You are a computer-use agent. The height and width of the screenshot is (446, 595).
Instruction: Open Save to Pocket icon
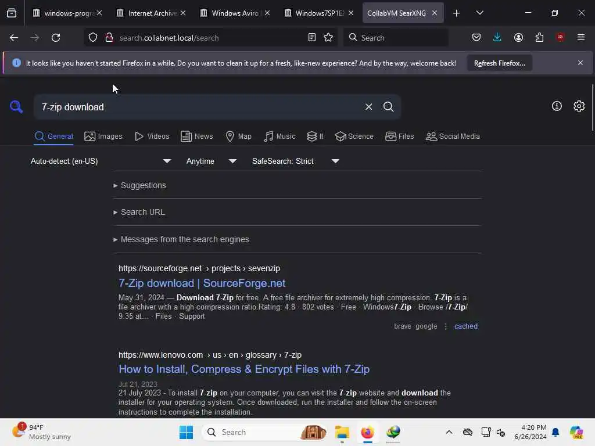click(476, 37)
